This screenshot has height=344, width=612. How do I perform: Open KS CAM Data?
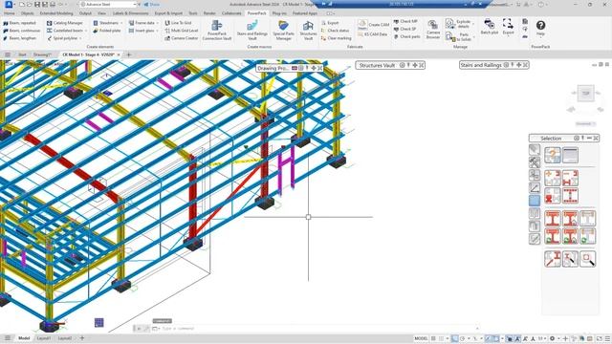373,34
